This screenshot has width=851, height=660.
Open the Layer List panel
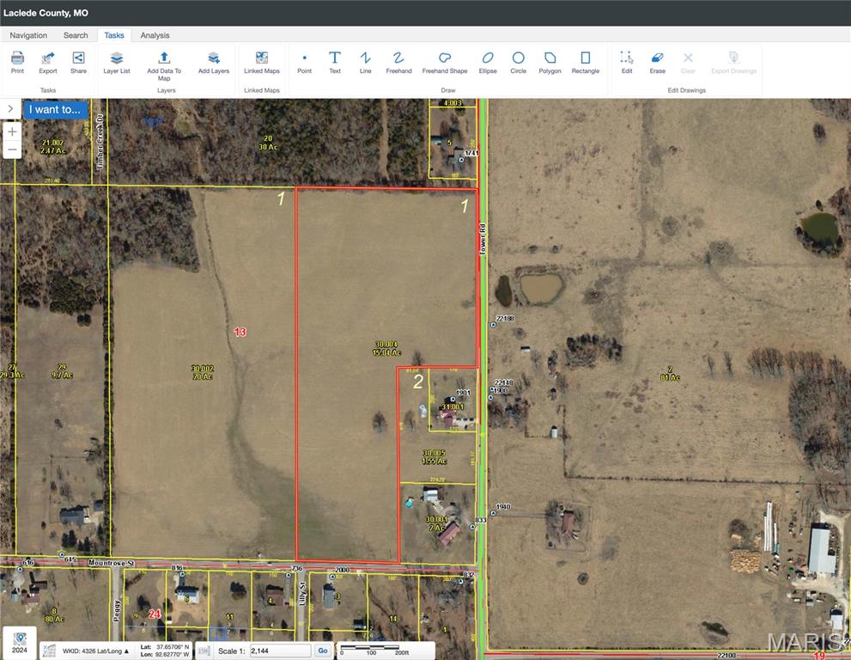click(117, 60)
